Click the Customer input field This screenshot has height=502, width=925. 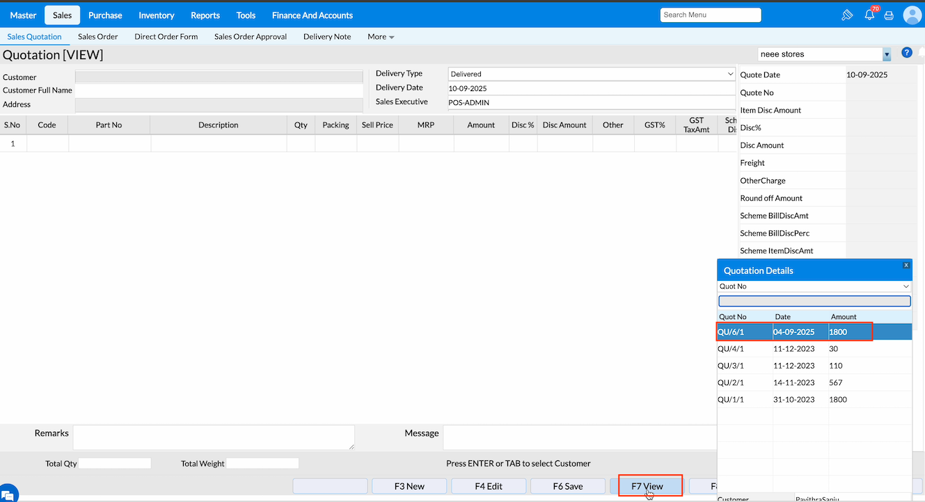[x=219, y=77]
